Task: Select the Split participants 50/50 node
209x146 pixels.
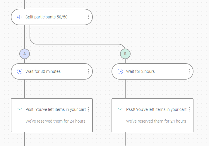Action: [52, 17]
